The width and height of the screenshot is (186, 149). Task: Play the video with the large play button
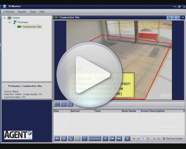90,74
